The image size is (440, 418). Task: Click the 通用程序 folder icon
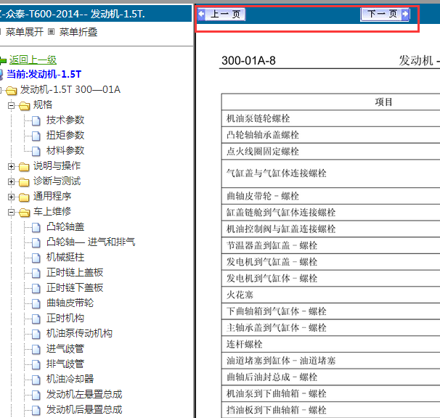coord(24,197)
